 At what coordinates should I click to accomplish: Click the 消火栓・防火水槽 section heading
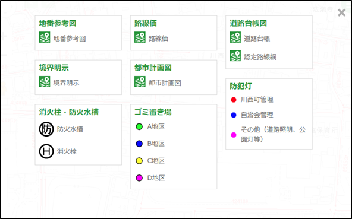[x=69, y=112]
